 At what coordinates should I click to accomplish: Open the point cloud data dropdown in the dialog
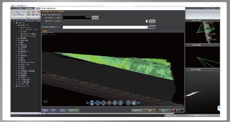click(147, 21)
